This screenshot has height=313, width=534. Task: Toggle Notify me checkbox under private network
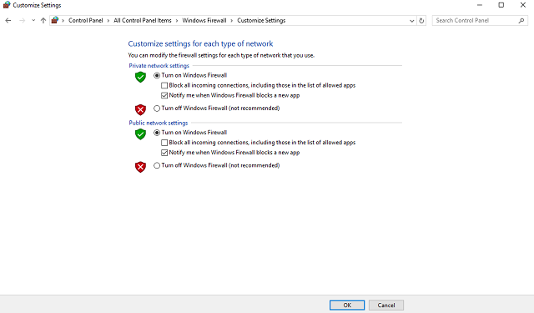pyautogui.click(x=164, y=95)
